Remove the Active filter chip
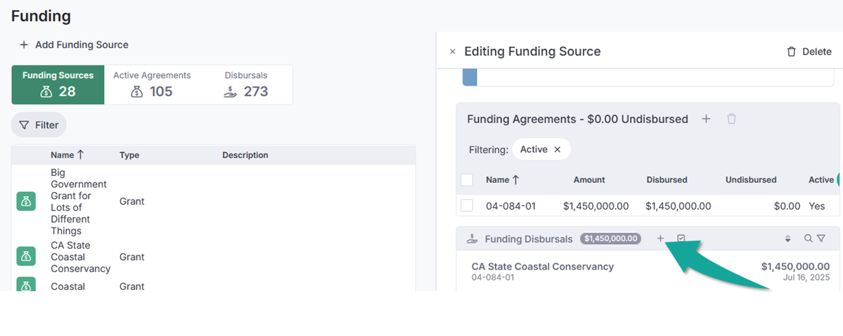Viewport: 843px width, 336px height. point(557,150)
